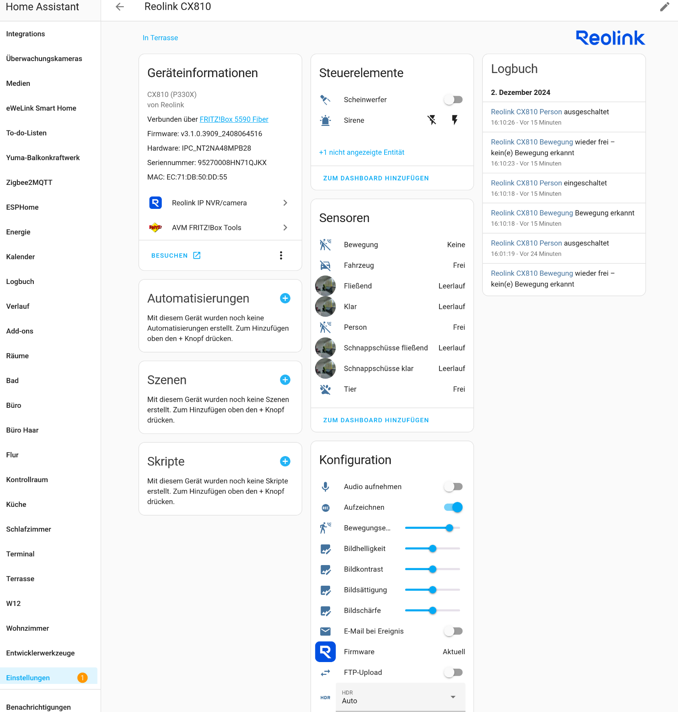Open the Fließend camera thumbnail
The height and width of the screenshot is (712, 678).
[x=326, y=286]
